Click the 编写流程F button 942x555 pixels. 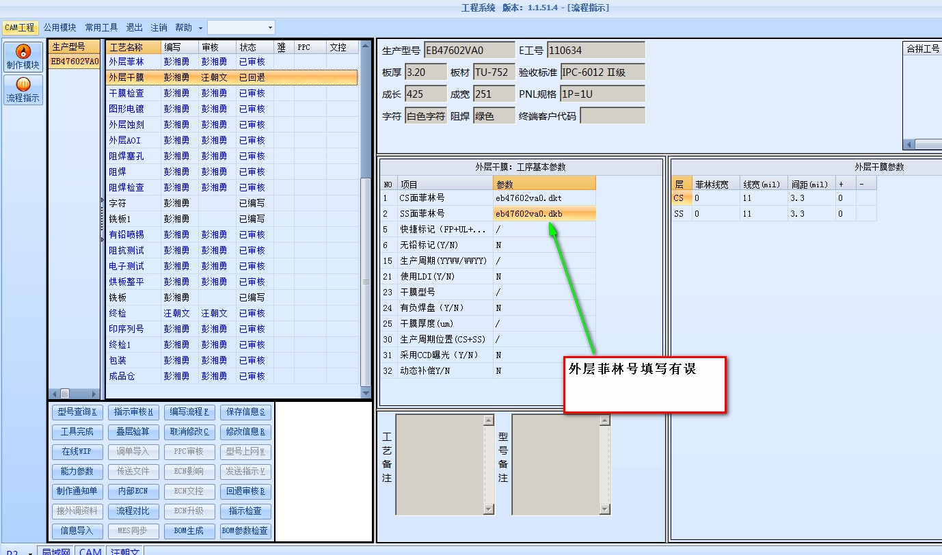(189, 412)
